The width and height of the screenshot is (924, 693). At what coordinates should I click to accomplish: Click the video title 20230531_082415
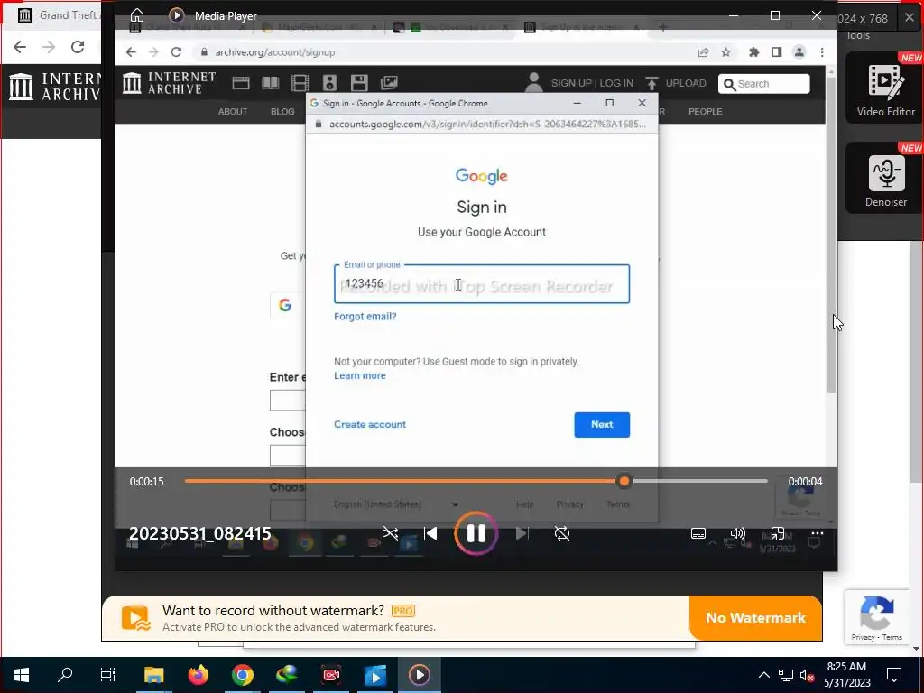pos(199,533)
